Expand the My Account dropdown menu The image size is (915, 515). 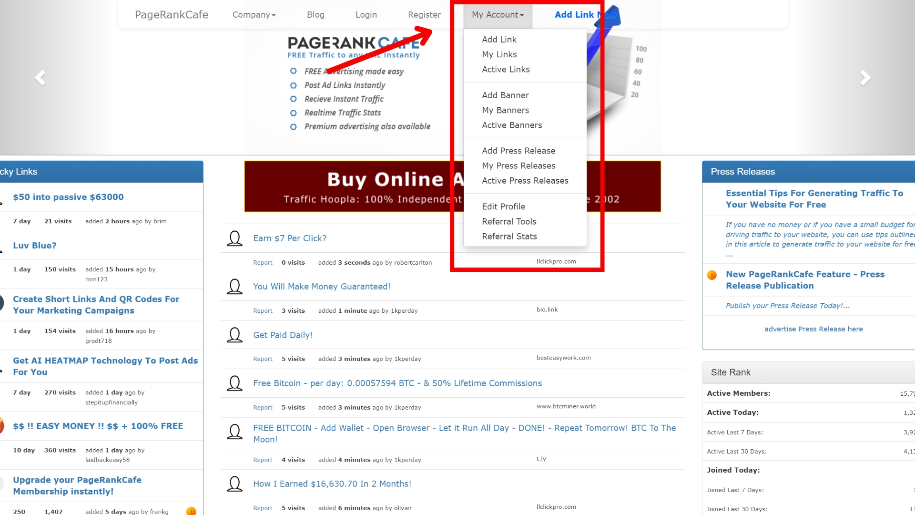[497, 14]
